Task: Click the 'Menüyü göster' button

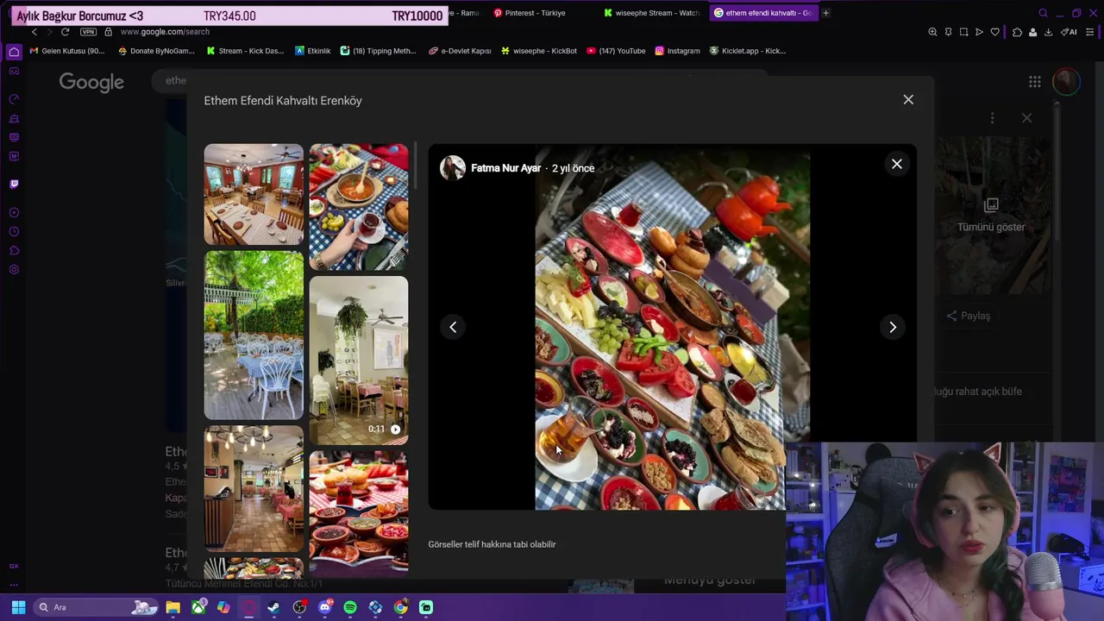Action: tap(710, 580)
